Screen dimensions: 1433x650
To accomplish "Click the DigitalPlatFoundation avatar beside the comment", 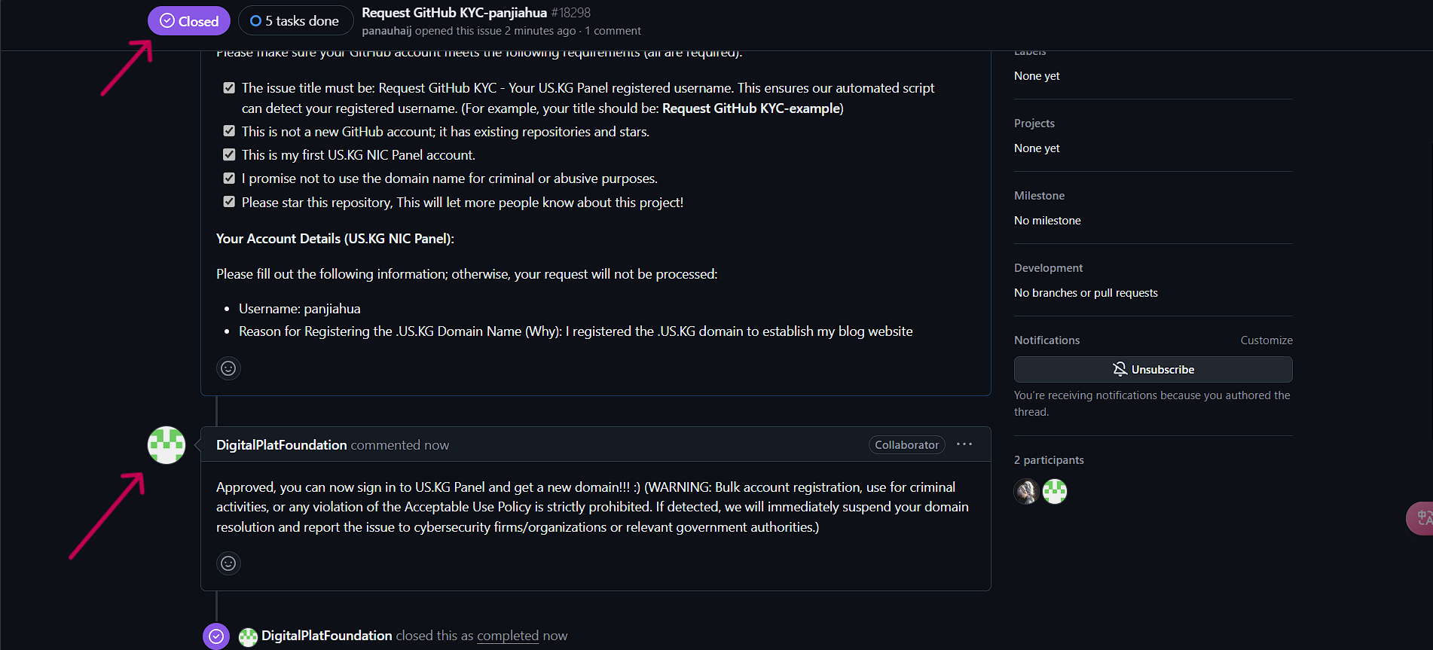I will pos(167,445).
